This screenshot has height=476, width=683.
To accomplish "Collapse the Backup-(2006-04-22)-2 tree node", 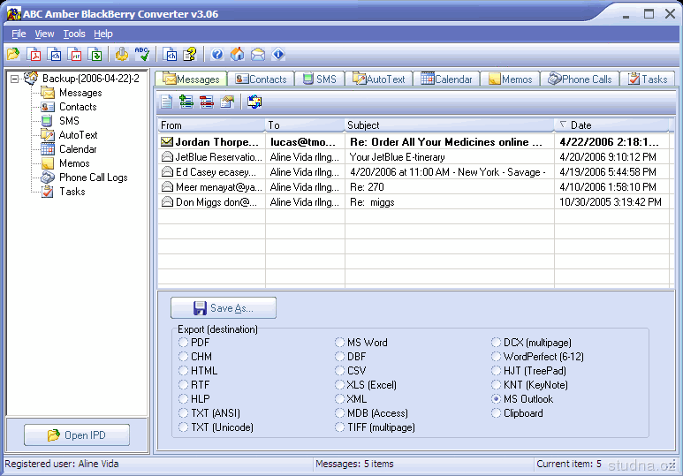I will pos(15,79).
